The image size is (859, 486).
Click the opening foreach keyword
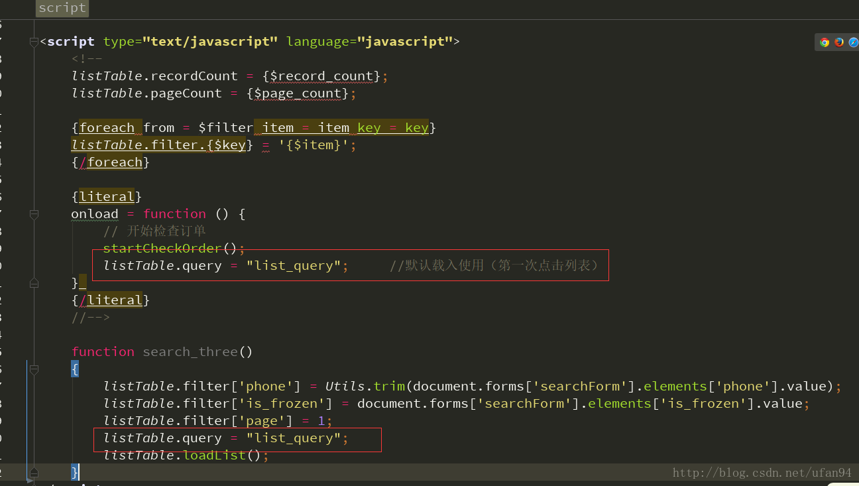click(107, 128)
